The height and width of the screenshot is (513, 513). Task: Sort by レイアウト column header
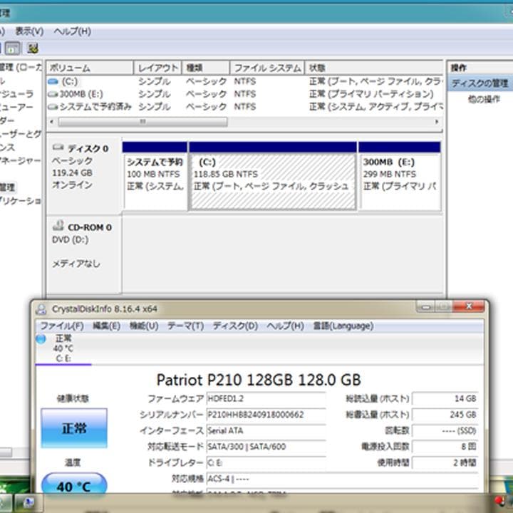(157, 68)
